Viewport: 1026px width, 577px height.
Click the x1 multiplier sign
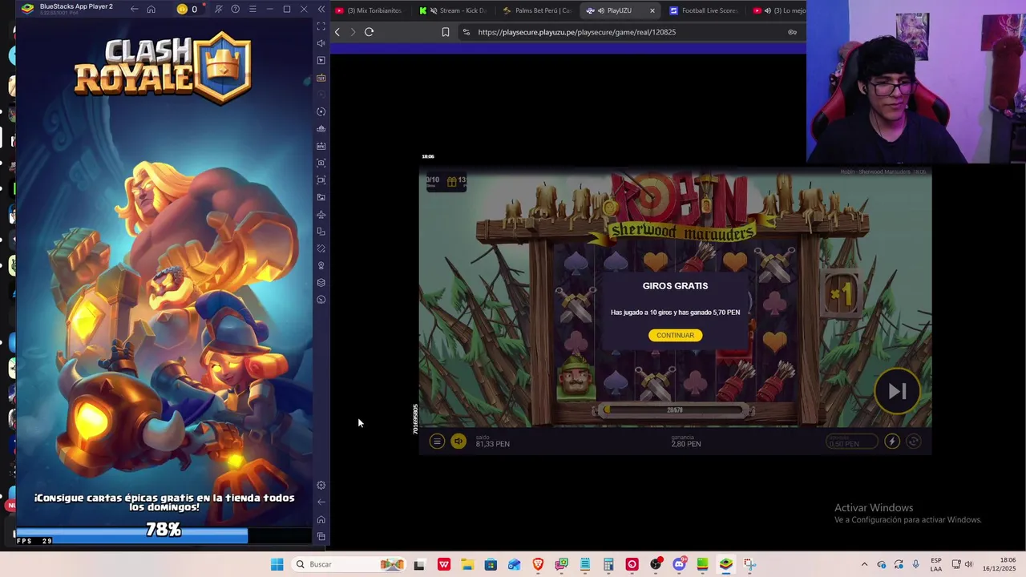click(x=841, y=295)
